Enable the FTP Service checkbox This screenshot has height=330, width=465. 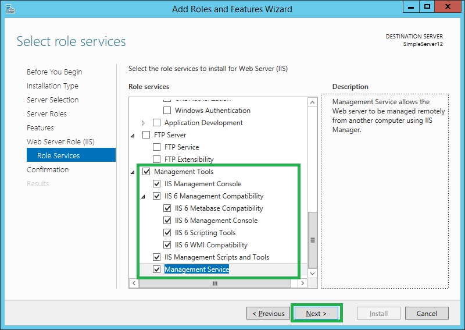(x=156, y=147)
